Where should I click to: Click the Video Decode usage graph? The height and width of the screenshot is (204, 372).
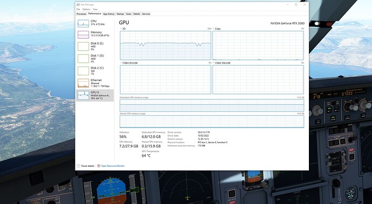coord(258,80)
